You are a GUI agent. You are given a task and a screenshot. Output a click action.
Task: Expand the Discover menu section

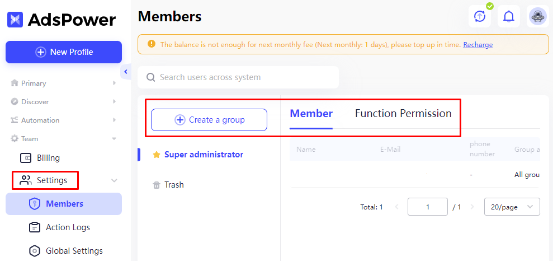tap(64, 101)
